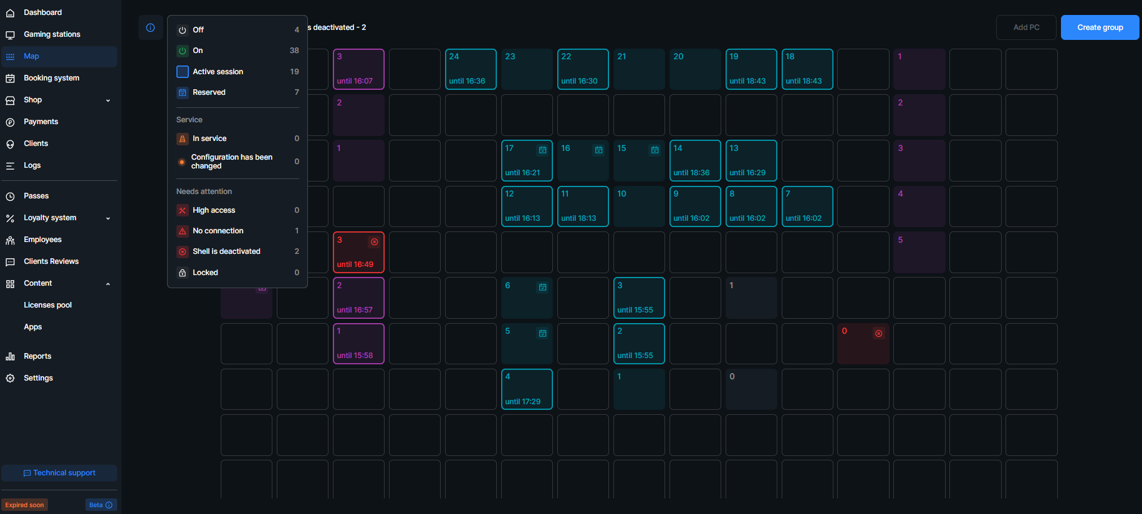Click the Active session blue swatch
Screen dimensions: 1142x514
[183, 72]
